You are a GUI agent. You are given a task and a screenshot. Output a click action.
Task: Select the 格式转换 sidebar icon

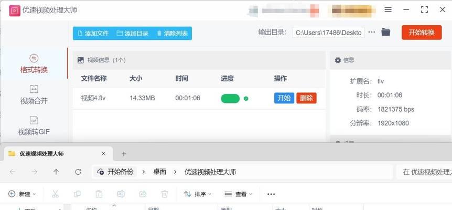point(34,59)
